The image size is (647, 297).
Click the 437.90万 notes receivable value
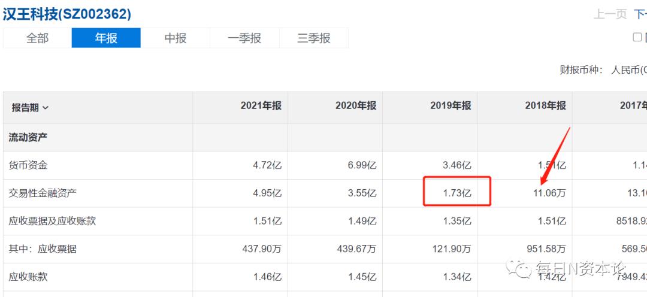click(262, 249)
